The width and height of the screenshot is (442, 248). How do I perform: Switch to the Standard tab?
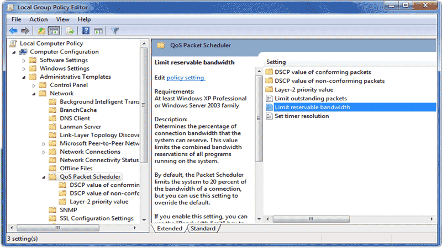pos(203,228)
